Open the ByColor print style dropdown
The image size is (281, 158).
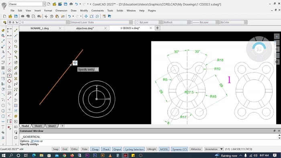246,22
